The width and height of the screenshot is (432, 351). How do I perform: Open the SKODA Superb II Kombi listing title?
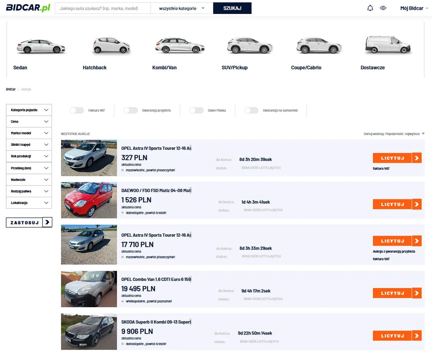click(x=156, y=322)
